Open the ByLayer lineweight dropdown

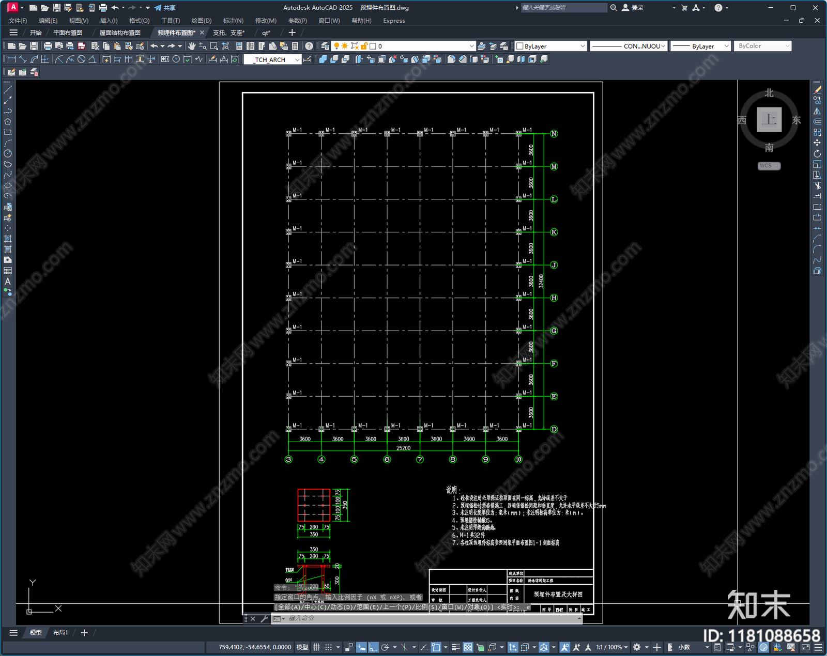click(x=726, y=46)
